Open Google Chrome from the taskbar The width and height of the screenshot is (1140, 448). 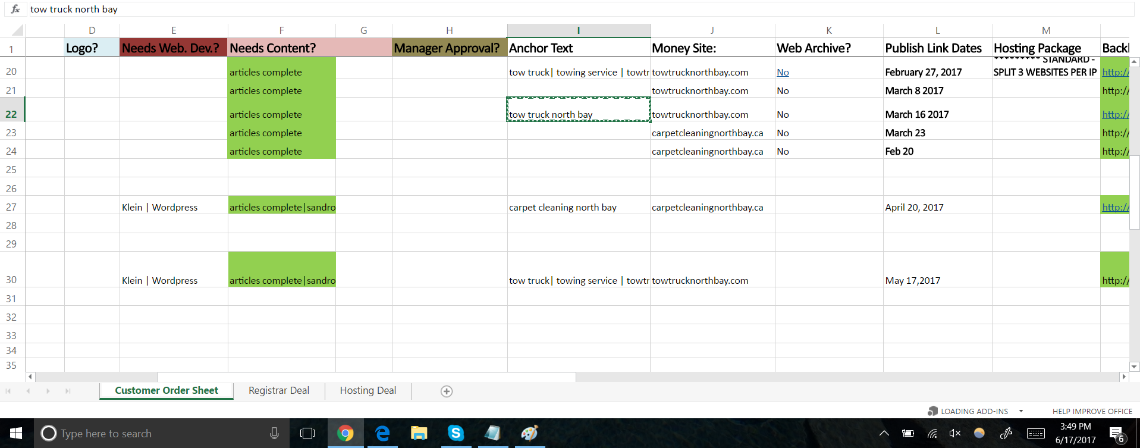point(345,433)
